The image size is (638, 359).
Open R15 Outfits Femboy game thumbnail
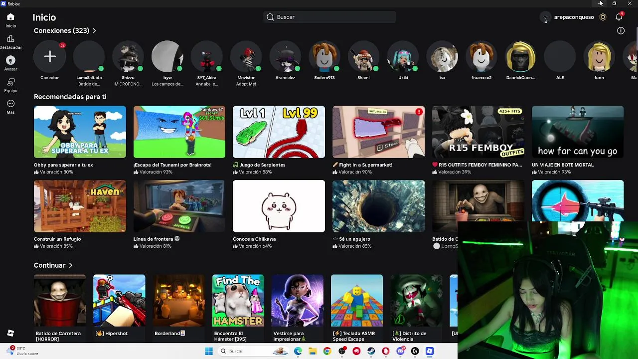click(478, 132)
